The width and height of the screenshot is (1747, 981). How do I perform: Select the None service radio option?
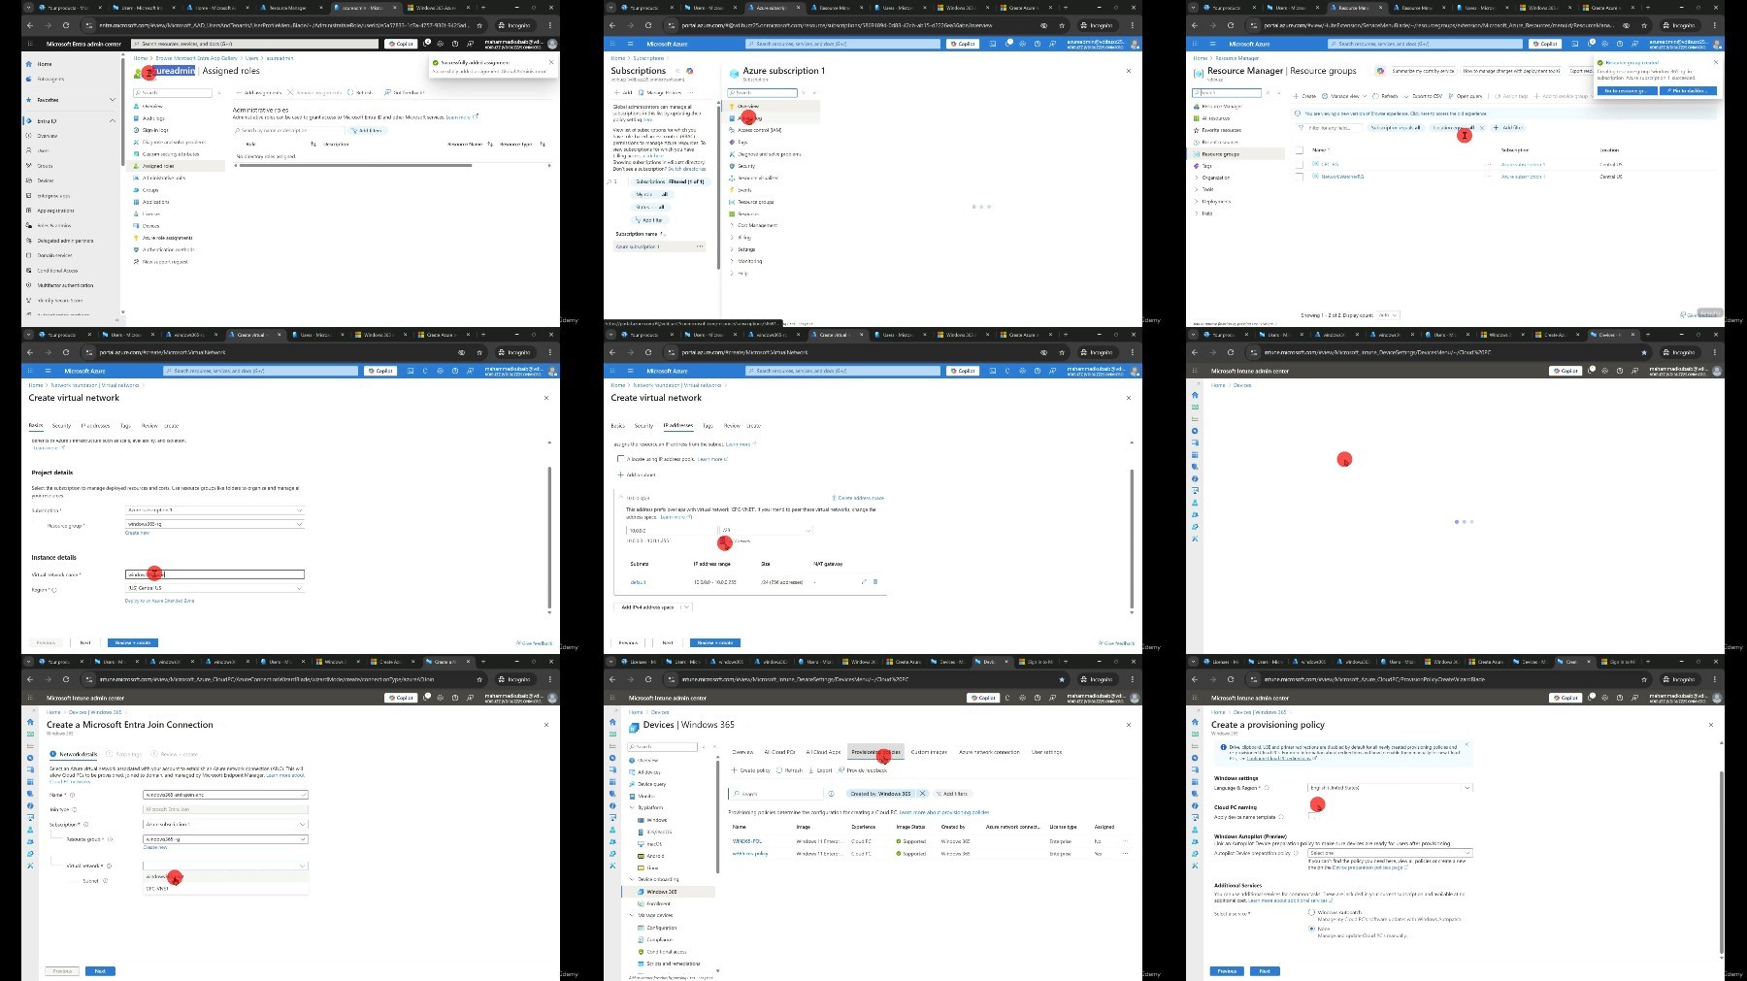1312,929
